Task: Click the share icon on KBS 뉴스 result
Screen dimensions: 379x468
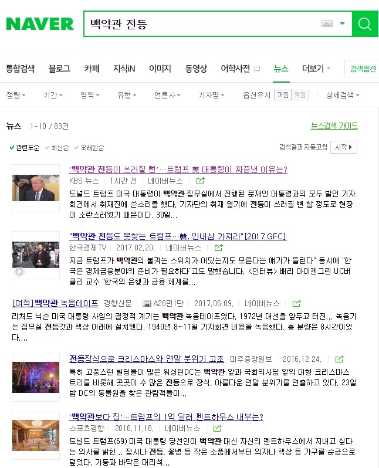Action: coord(201,181)
